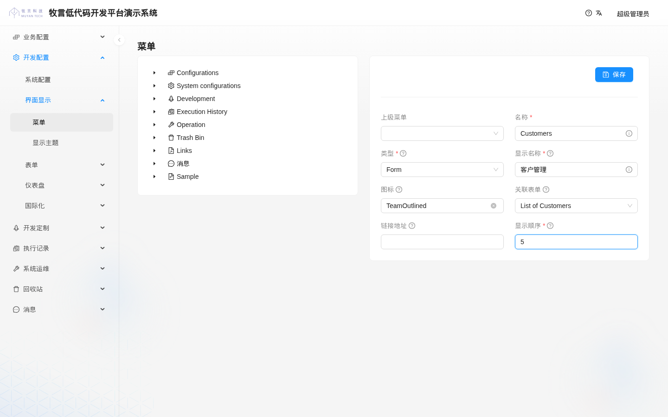Expand the Trash Bin tree node arrow
The width and height of the screenshot is (668, 417).
pyautogui.click(x=154, y=138)
